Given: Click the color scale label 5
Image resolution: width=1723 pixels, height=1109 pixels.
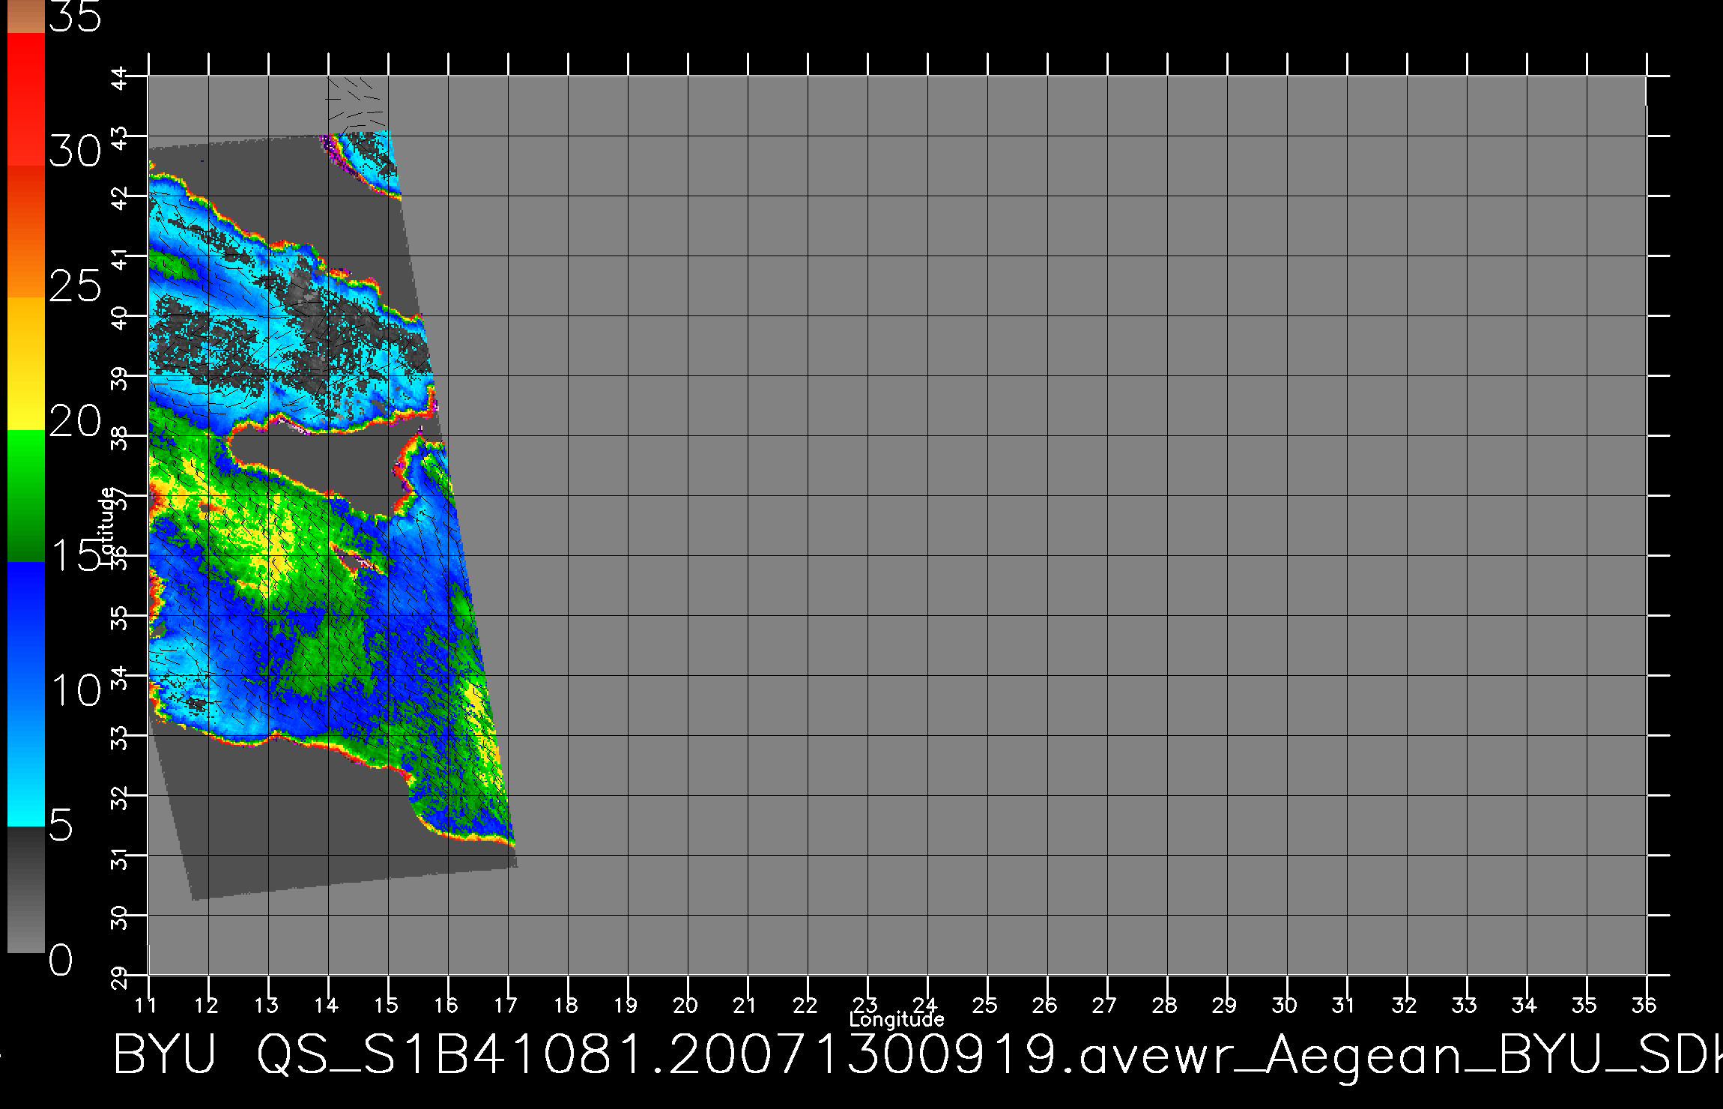Looking at the screenshot, I should 61,825.
